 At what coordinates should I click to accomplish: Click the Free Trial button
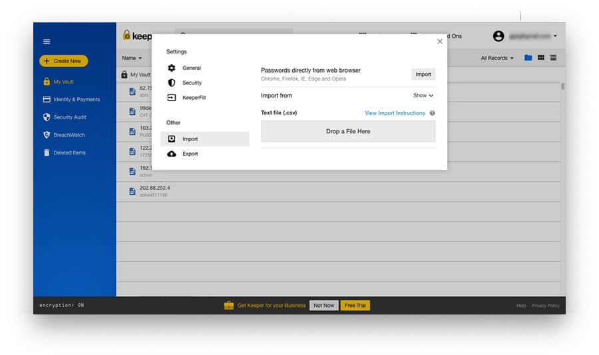click(x=355, y=305)
